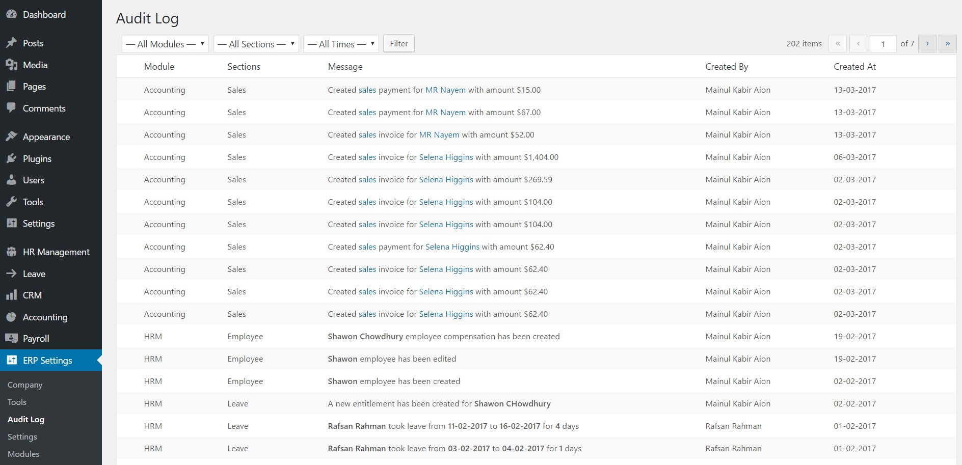The height and width of the screenshot is (465, 962).
Task: Open sales link in $15.00 payment row
Action: pyautogui.click(x=367, y=90)
